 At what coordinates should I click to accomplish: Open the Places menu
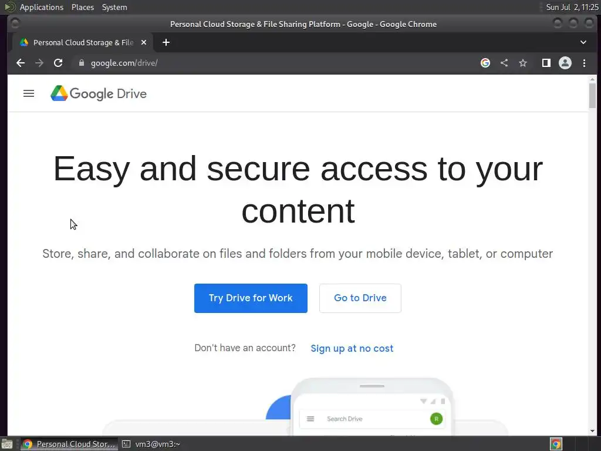click(83, 7)
